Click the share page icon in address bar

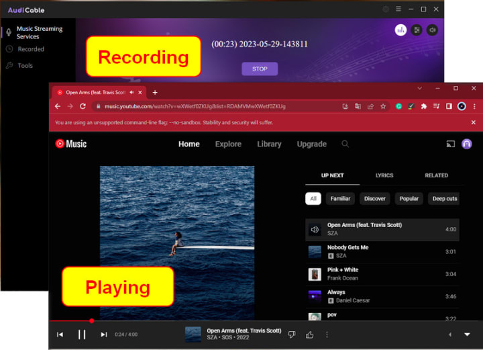[370, 106]
